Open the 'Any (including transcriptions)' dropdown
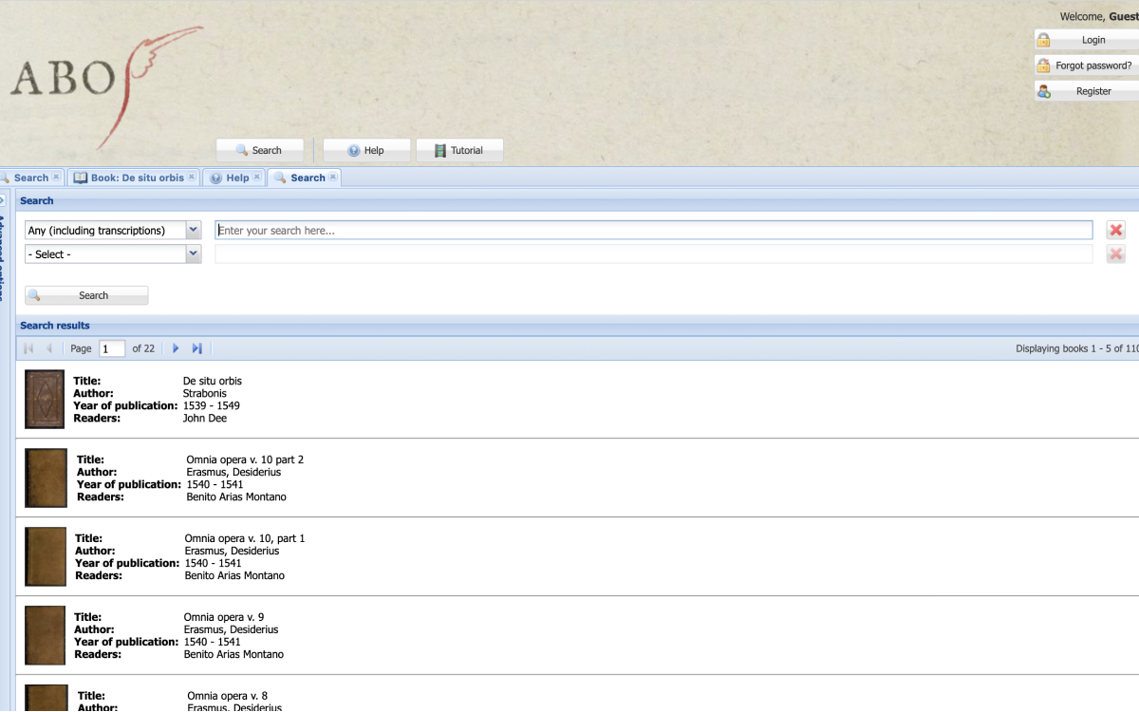Image resolution: width=1139 pixels, height=712 pixels. tap(194, 231)
